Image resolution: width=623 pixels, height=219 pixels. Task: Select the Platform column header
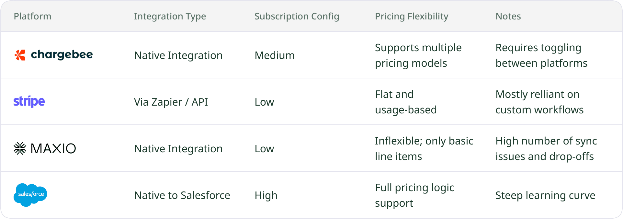[x=32, y=16]
